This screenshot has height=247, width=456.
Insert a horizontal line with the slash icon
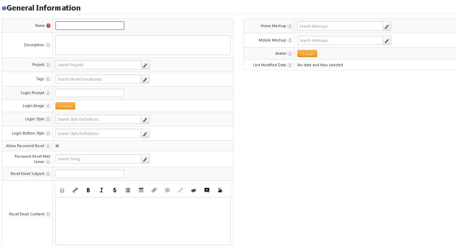coord(180,190)
